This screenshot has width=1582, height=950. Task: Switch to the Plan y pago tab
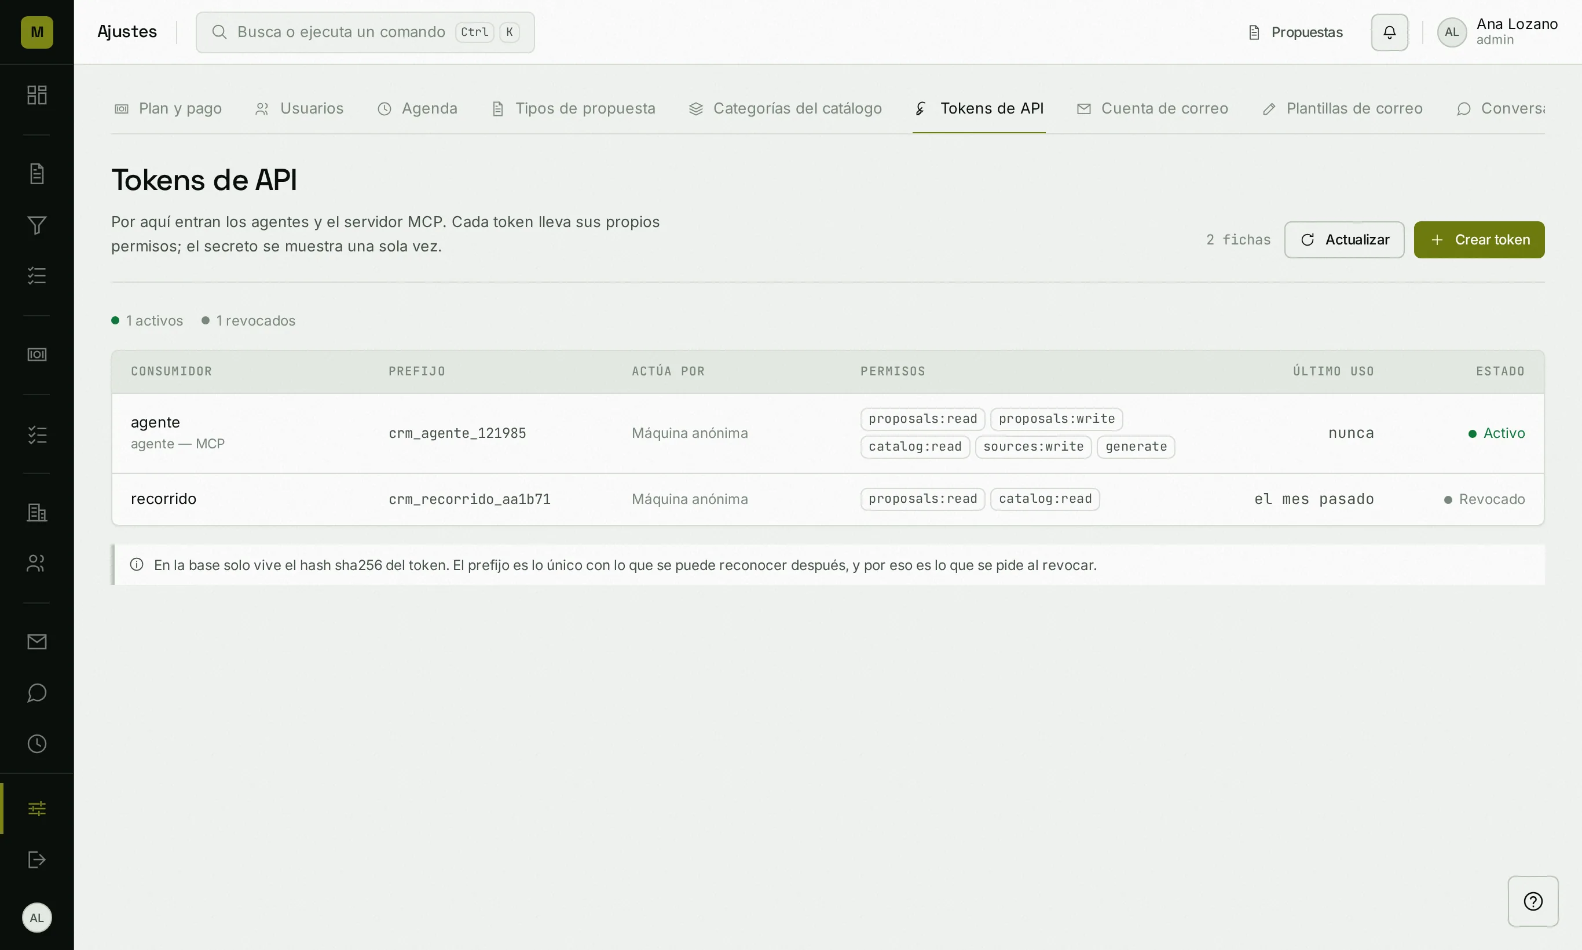point(169,109)
